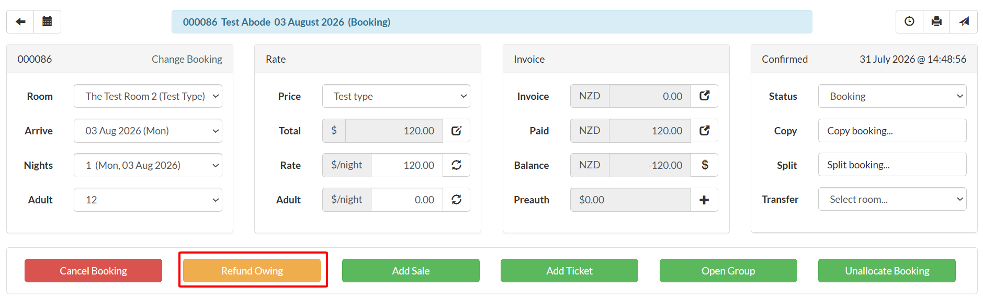Expand the Transfer Select room dropdown

point(892,199)
